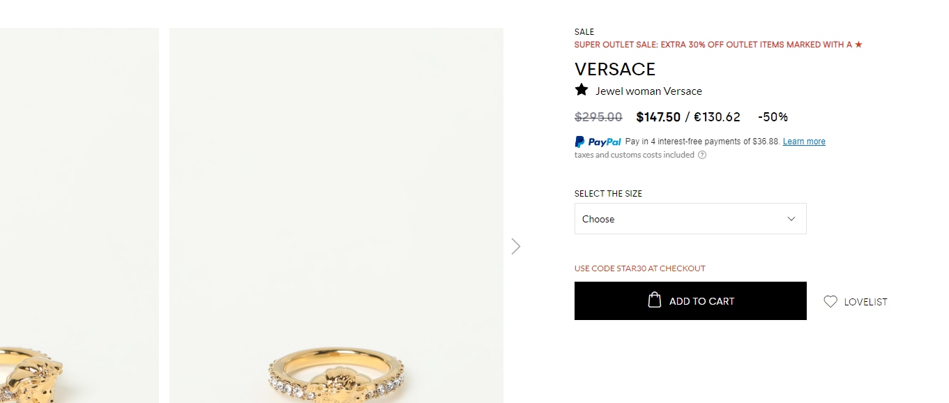949x403 pixels.
Task: Open PayPal Learn more link
Action: tap(804, 142)
